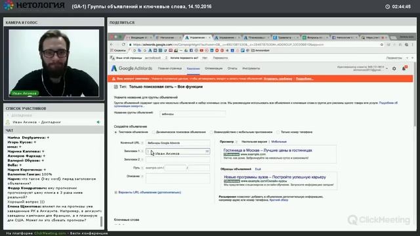Click the translate icon in translation bar
This screenshot has width=420, height=236.
(x=112, y=58)
